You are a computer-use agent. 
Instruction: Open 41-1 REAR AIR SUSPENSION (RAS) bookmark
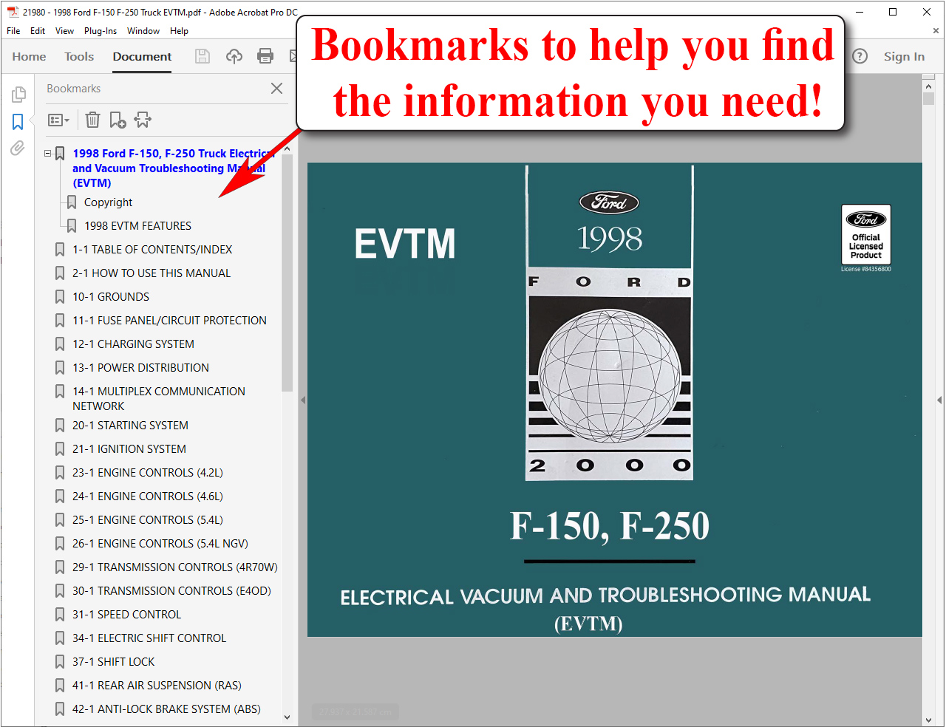pyautogui.click(x=157, y=686)
